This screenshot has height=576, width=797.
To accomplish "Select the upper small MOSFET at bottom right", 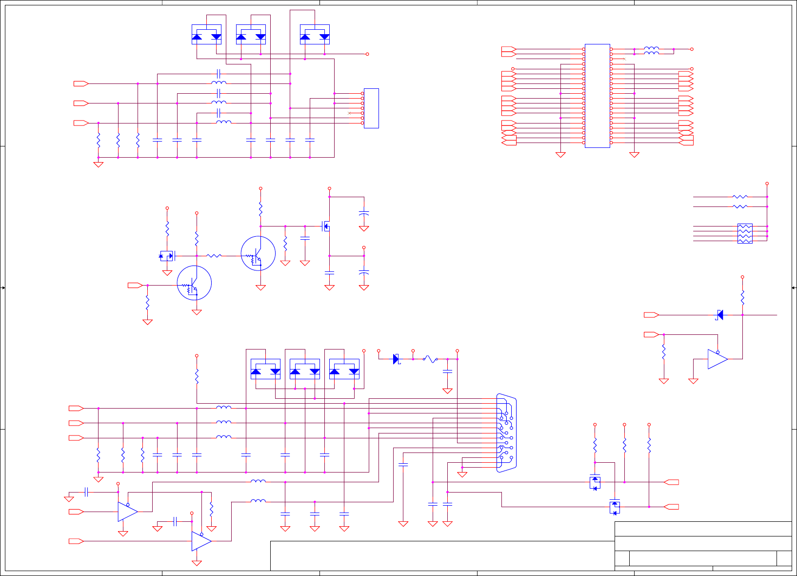I will pyautogui.click(x=595, y=482).
